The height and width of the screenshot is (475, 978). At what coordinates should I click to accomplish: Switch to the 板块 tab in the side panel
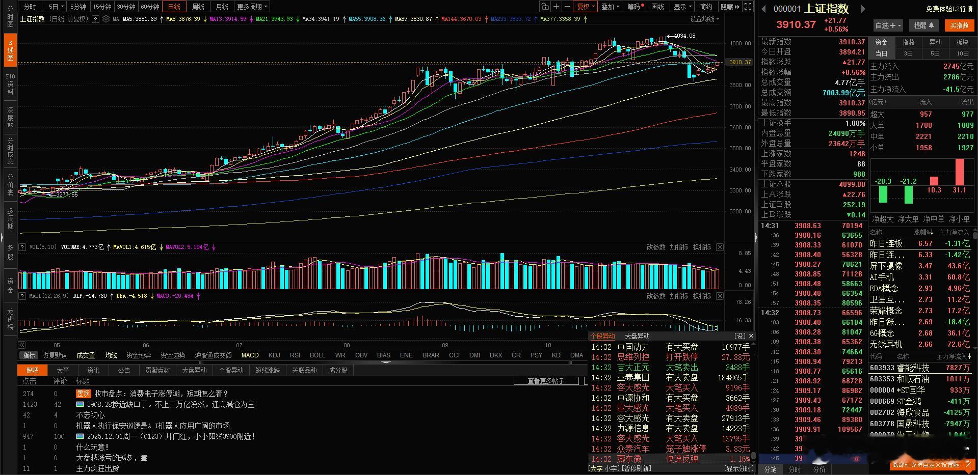(963, 42)
